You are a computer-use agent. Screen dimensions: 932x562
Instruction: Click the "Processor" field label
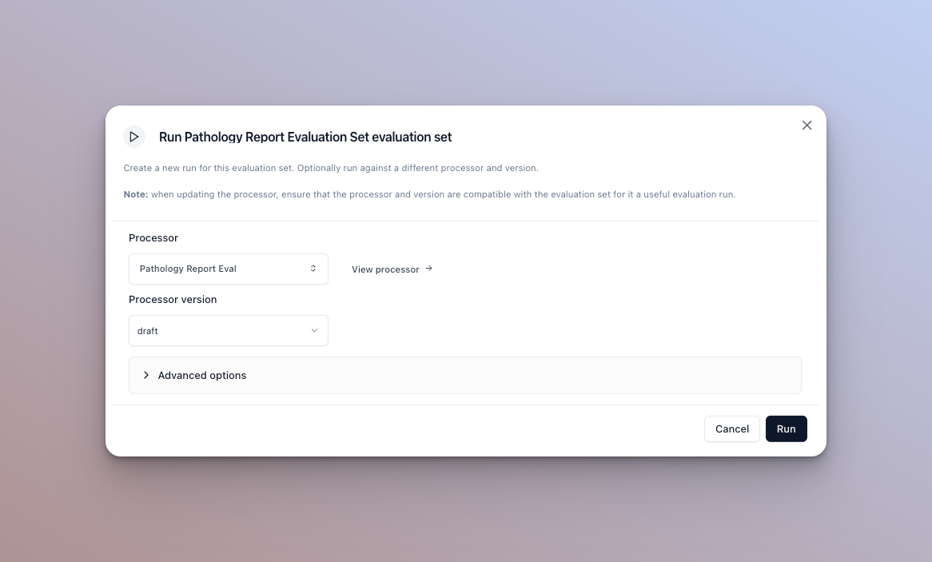pos(153,238)
